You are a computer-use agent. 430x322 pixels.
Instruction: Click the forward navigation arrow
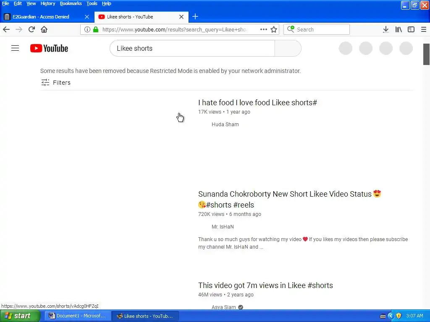point(19,30)
